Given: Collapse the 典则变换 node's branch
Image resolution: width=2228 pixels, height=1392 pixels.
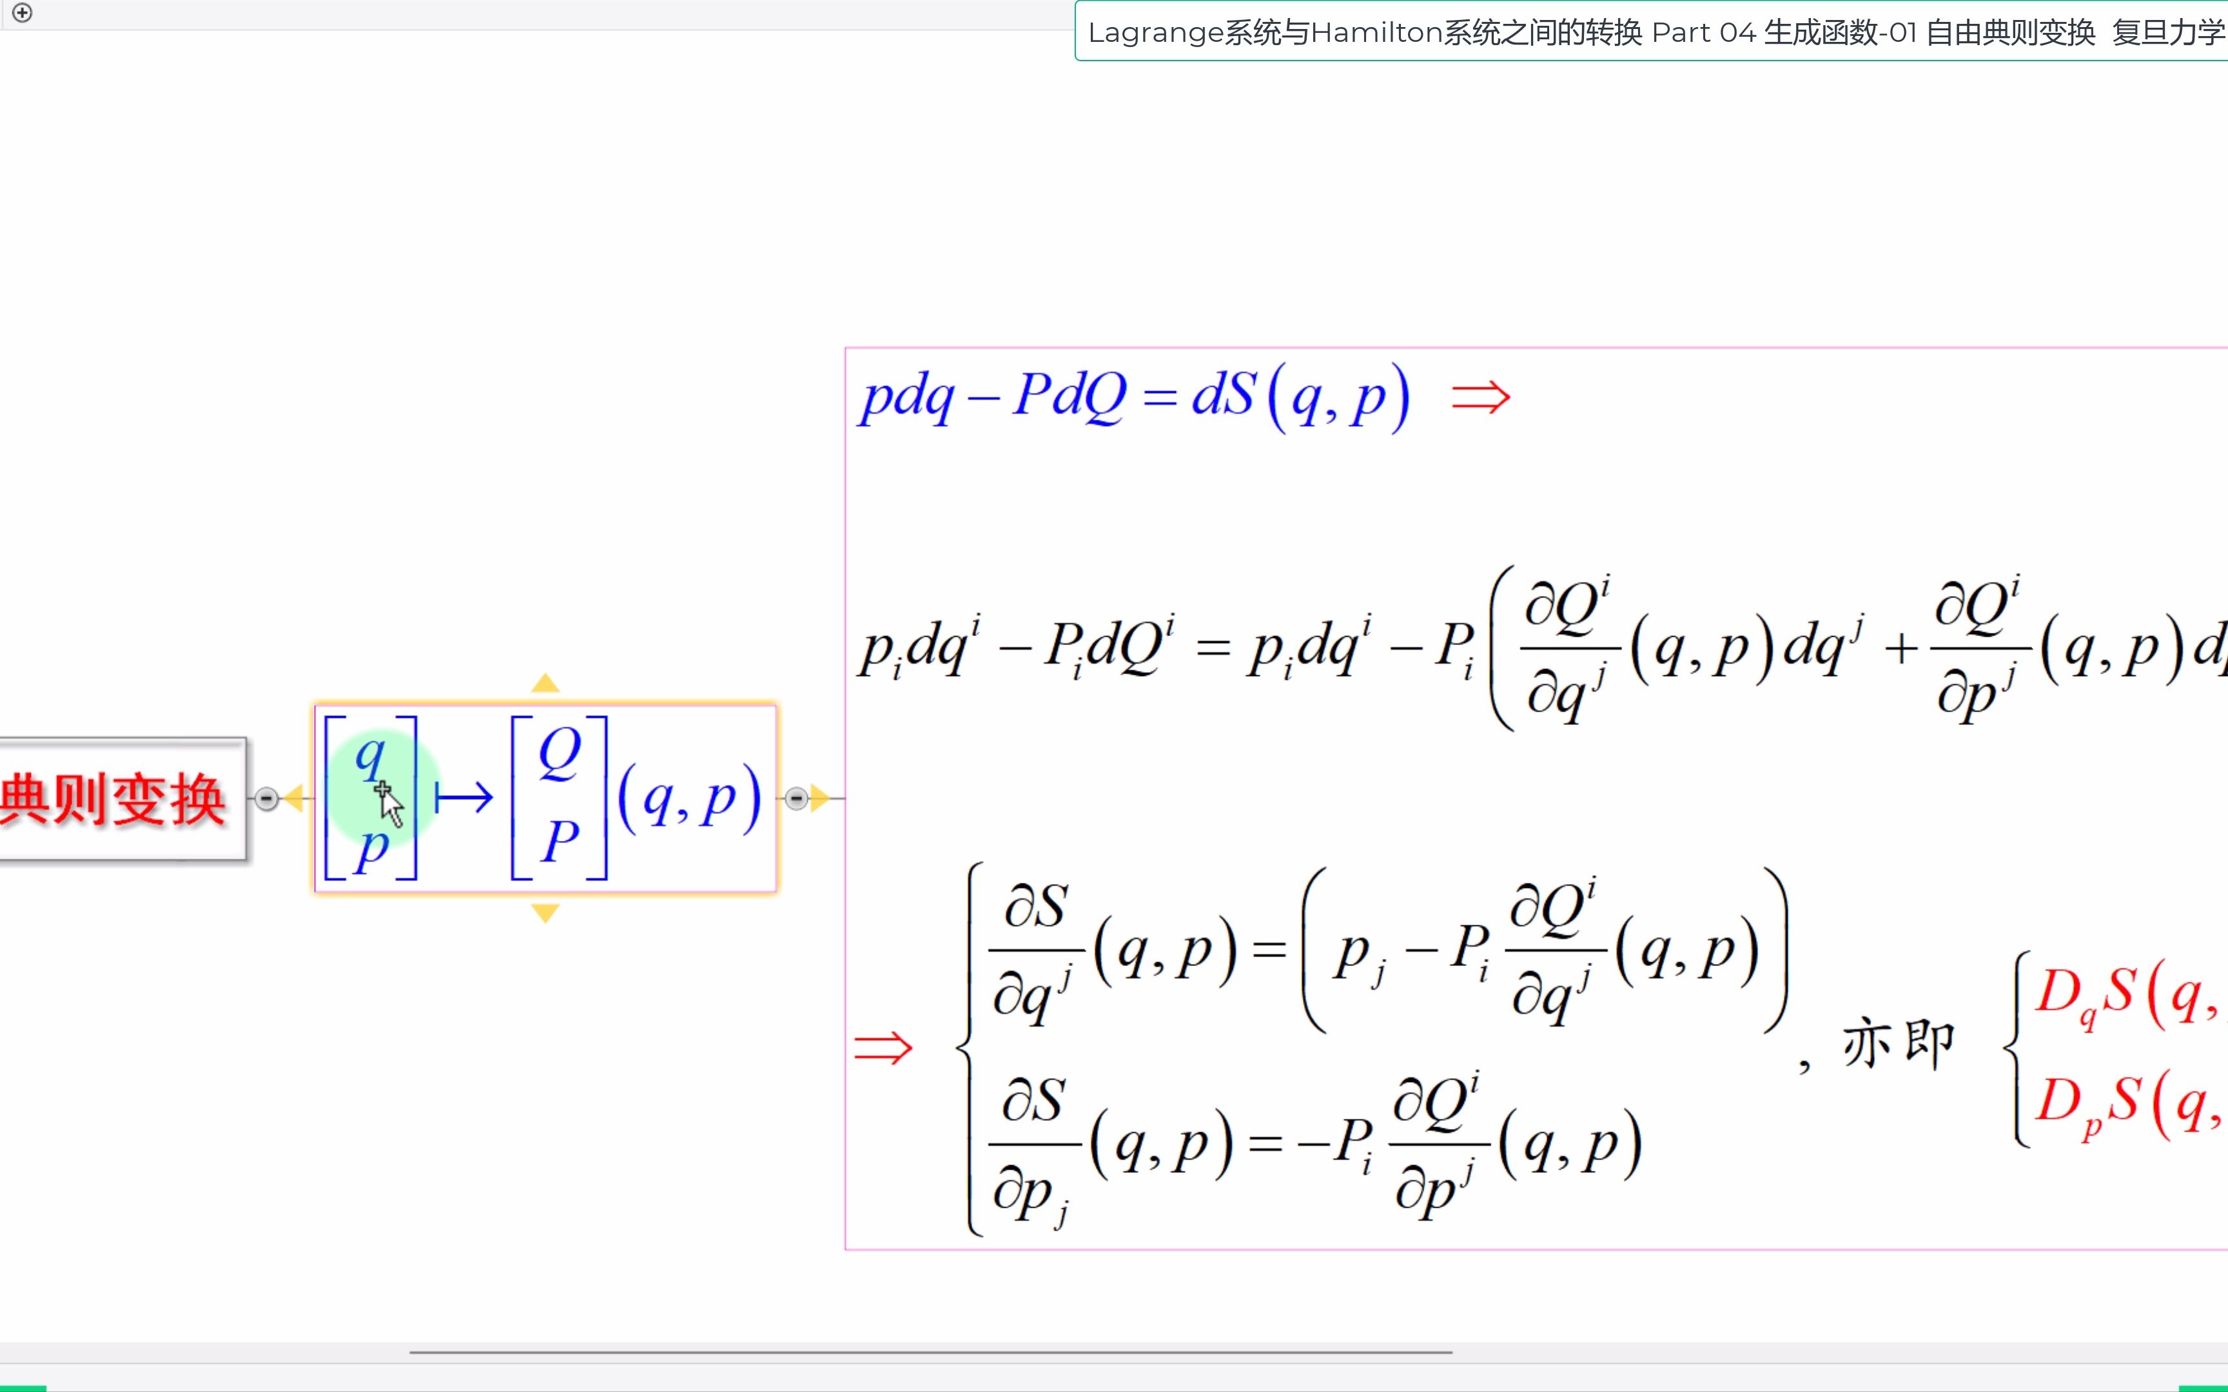Looking at the screenshot, I should (266, 798).
